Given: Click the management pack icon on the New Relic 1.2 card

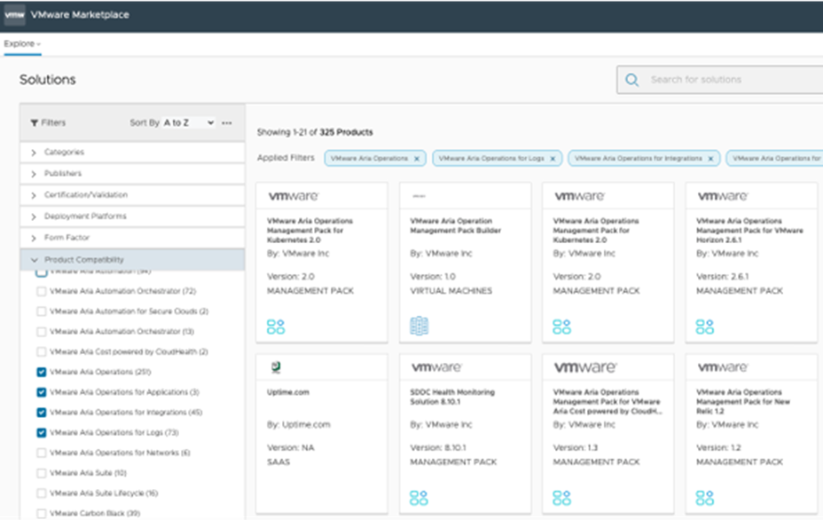Looking at the screenshot, I should (704, 497).
